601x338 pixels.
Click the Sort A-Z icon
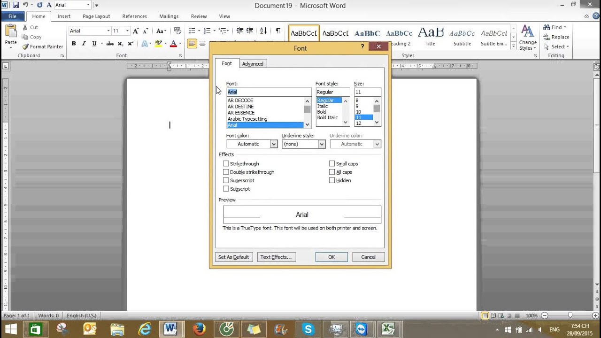tap(263, 31)
